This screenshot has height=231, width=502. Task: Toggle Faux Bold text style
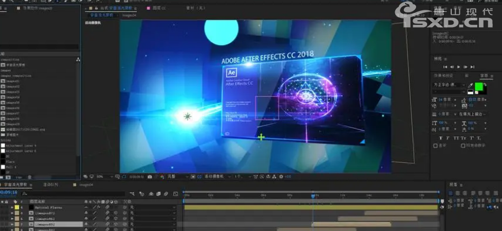tap(440, 138)
